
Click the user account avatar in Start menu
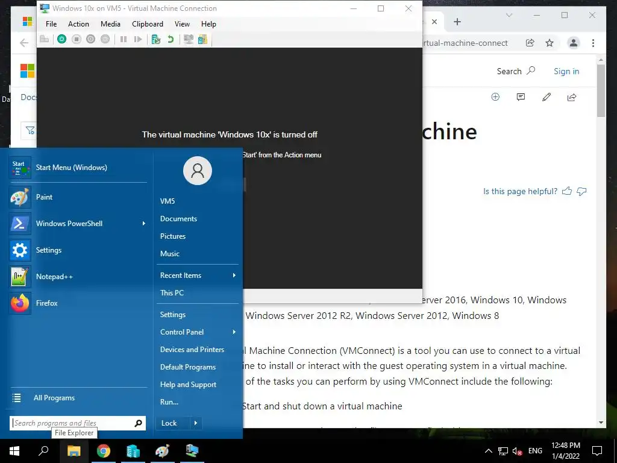click(x=198, y=171)
